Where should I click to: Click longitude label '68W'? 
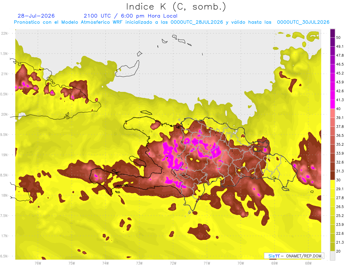pyautogui.click(x=308, y=263)
